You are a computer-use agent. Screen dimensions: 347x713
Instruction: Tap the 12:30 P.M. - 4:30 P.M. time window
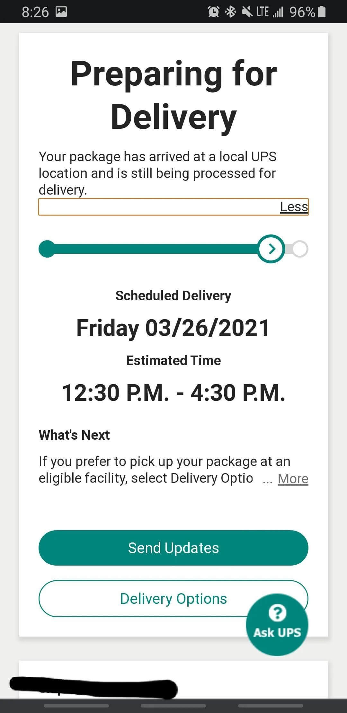[173, 393]
